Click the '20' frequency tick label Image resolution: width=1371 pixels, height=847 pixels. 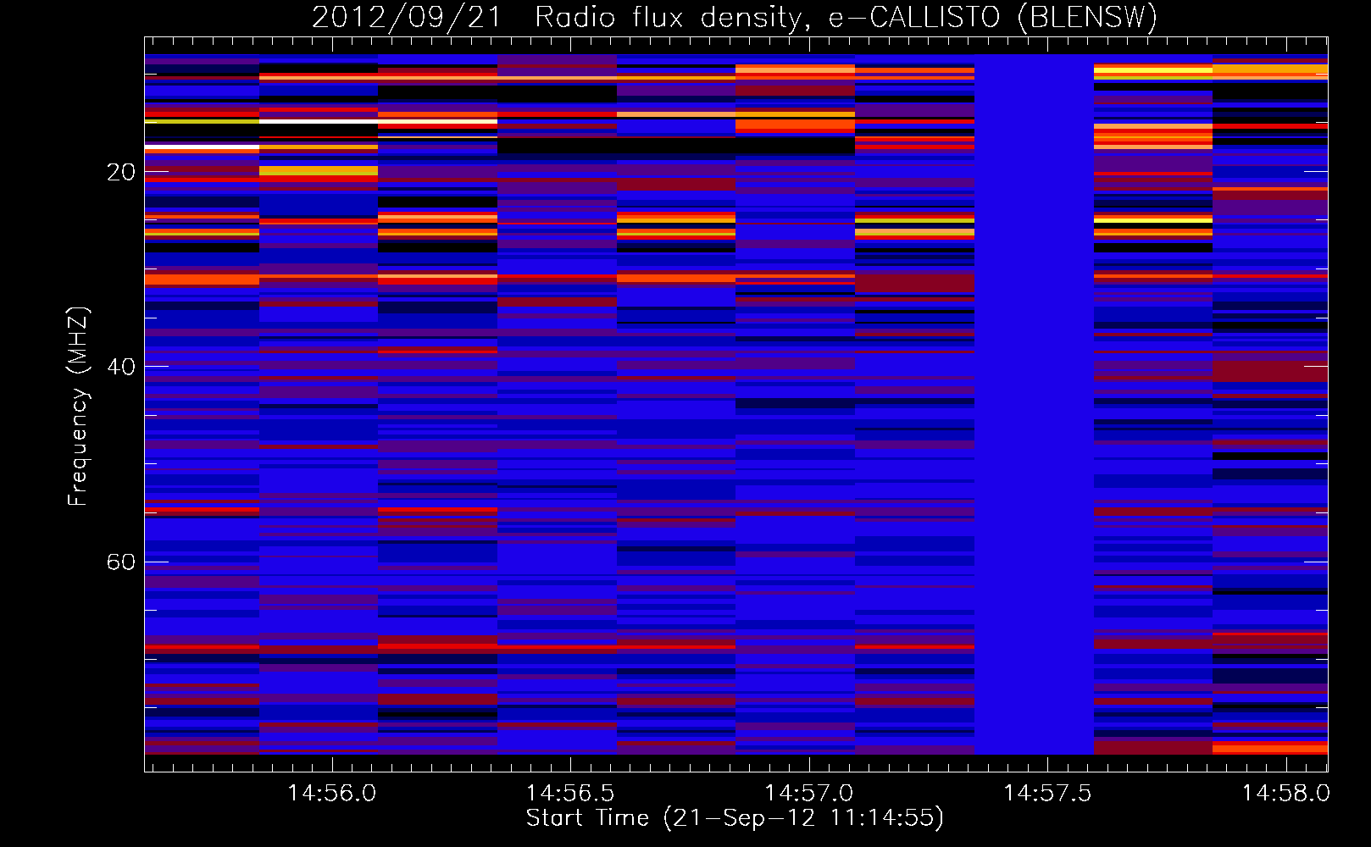pyautogui.click(x=120, y=172)
